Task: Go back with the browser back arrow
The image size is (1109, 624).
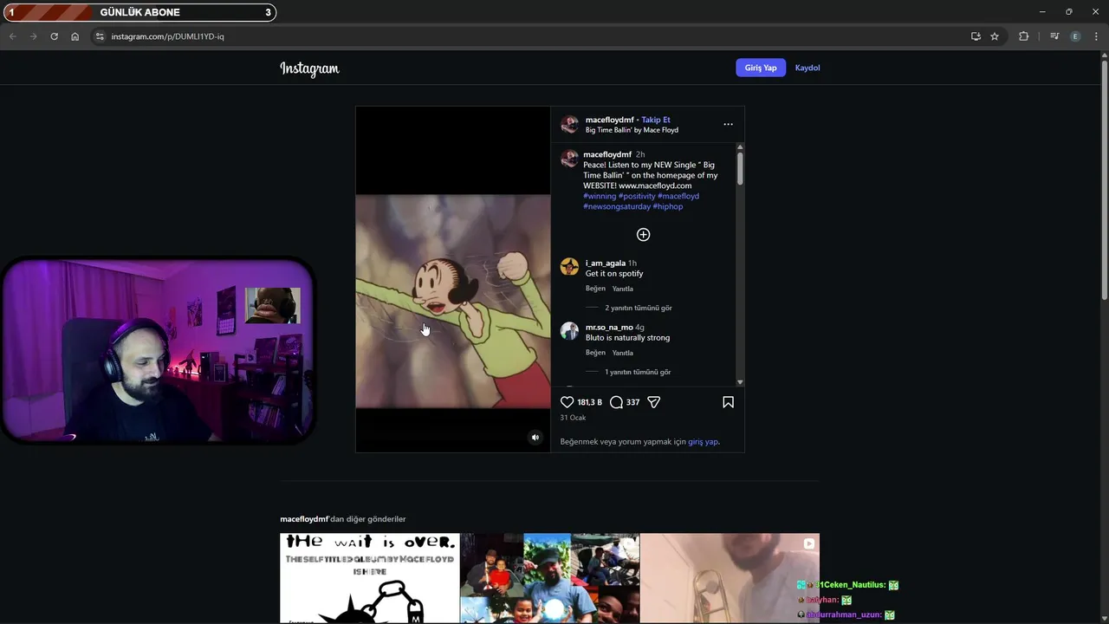Action: (12, 36)
